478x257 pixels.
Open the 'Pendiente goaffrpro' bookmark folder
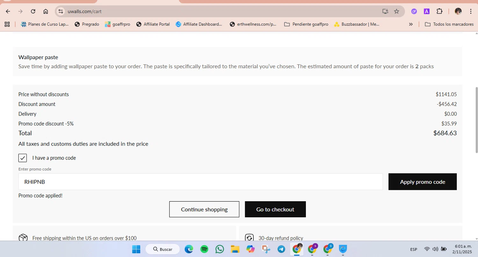306,24
